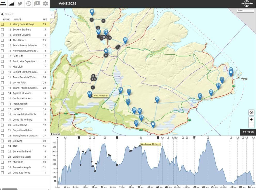Click map marker for bib 22
This screenshot has height=190, width=256.
pos(93,76)
